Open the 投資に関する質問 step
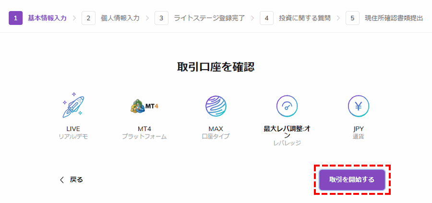The image size is (432, 203). 305,18
